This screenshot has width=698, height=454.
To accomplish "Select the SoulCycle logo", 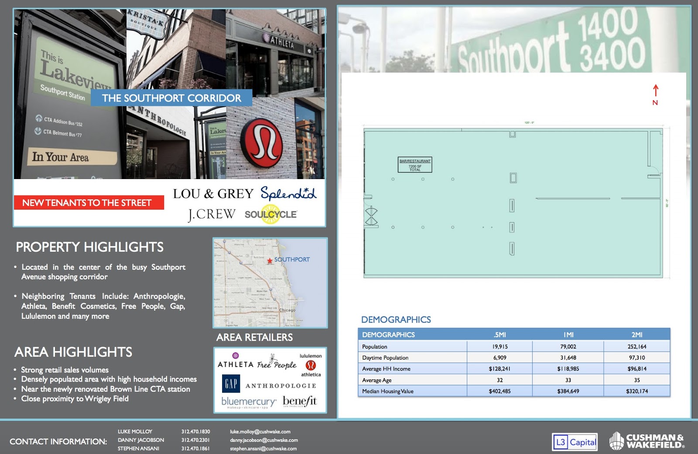I will tap(270, 214).
